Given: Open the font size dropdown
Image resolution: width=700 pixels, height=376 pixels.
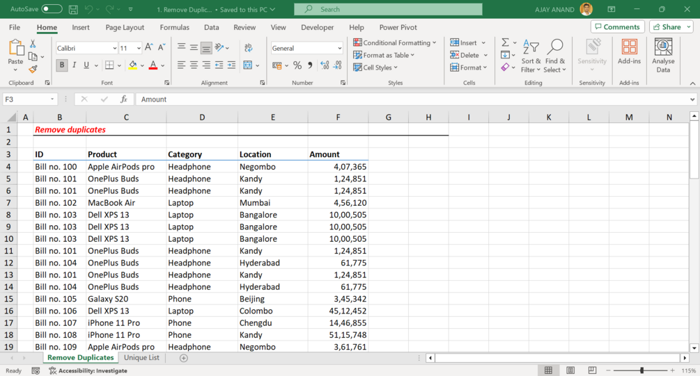Looking at the screenshot, I should [139, 48].
